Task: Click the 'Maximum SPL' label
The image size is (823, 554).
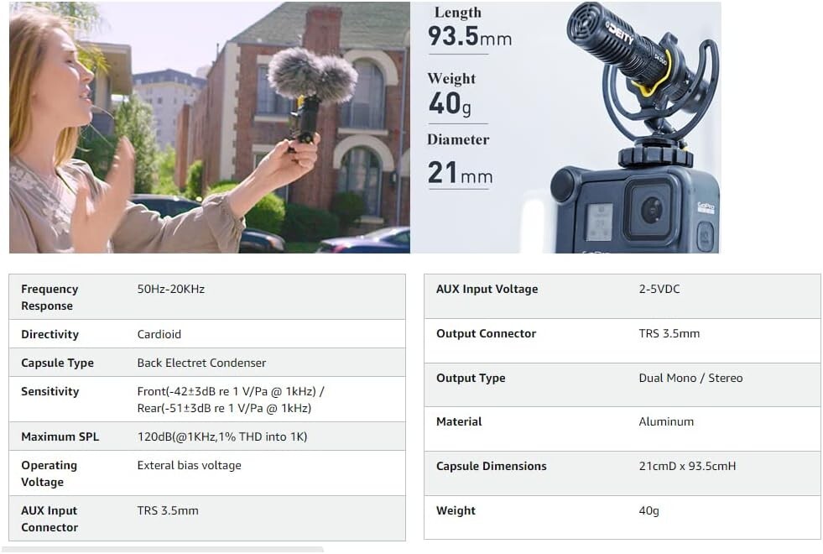Action: pos(60,436)
